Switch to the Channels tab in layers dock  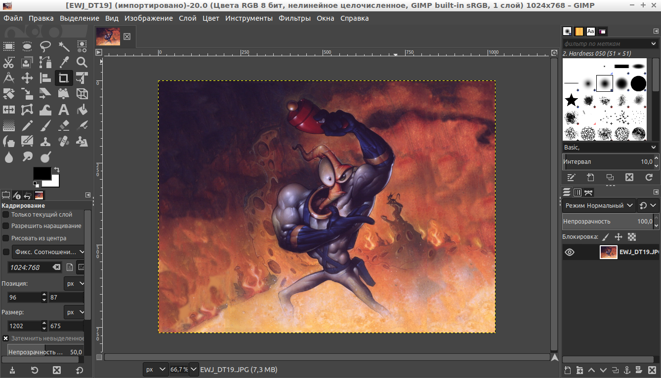(578, 192)
